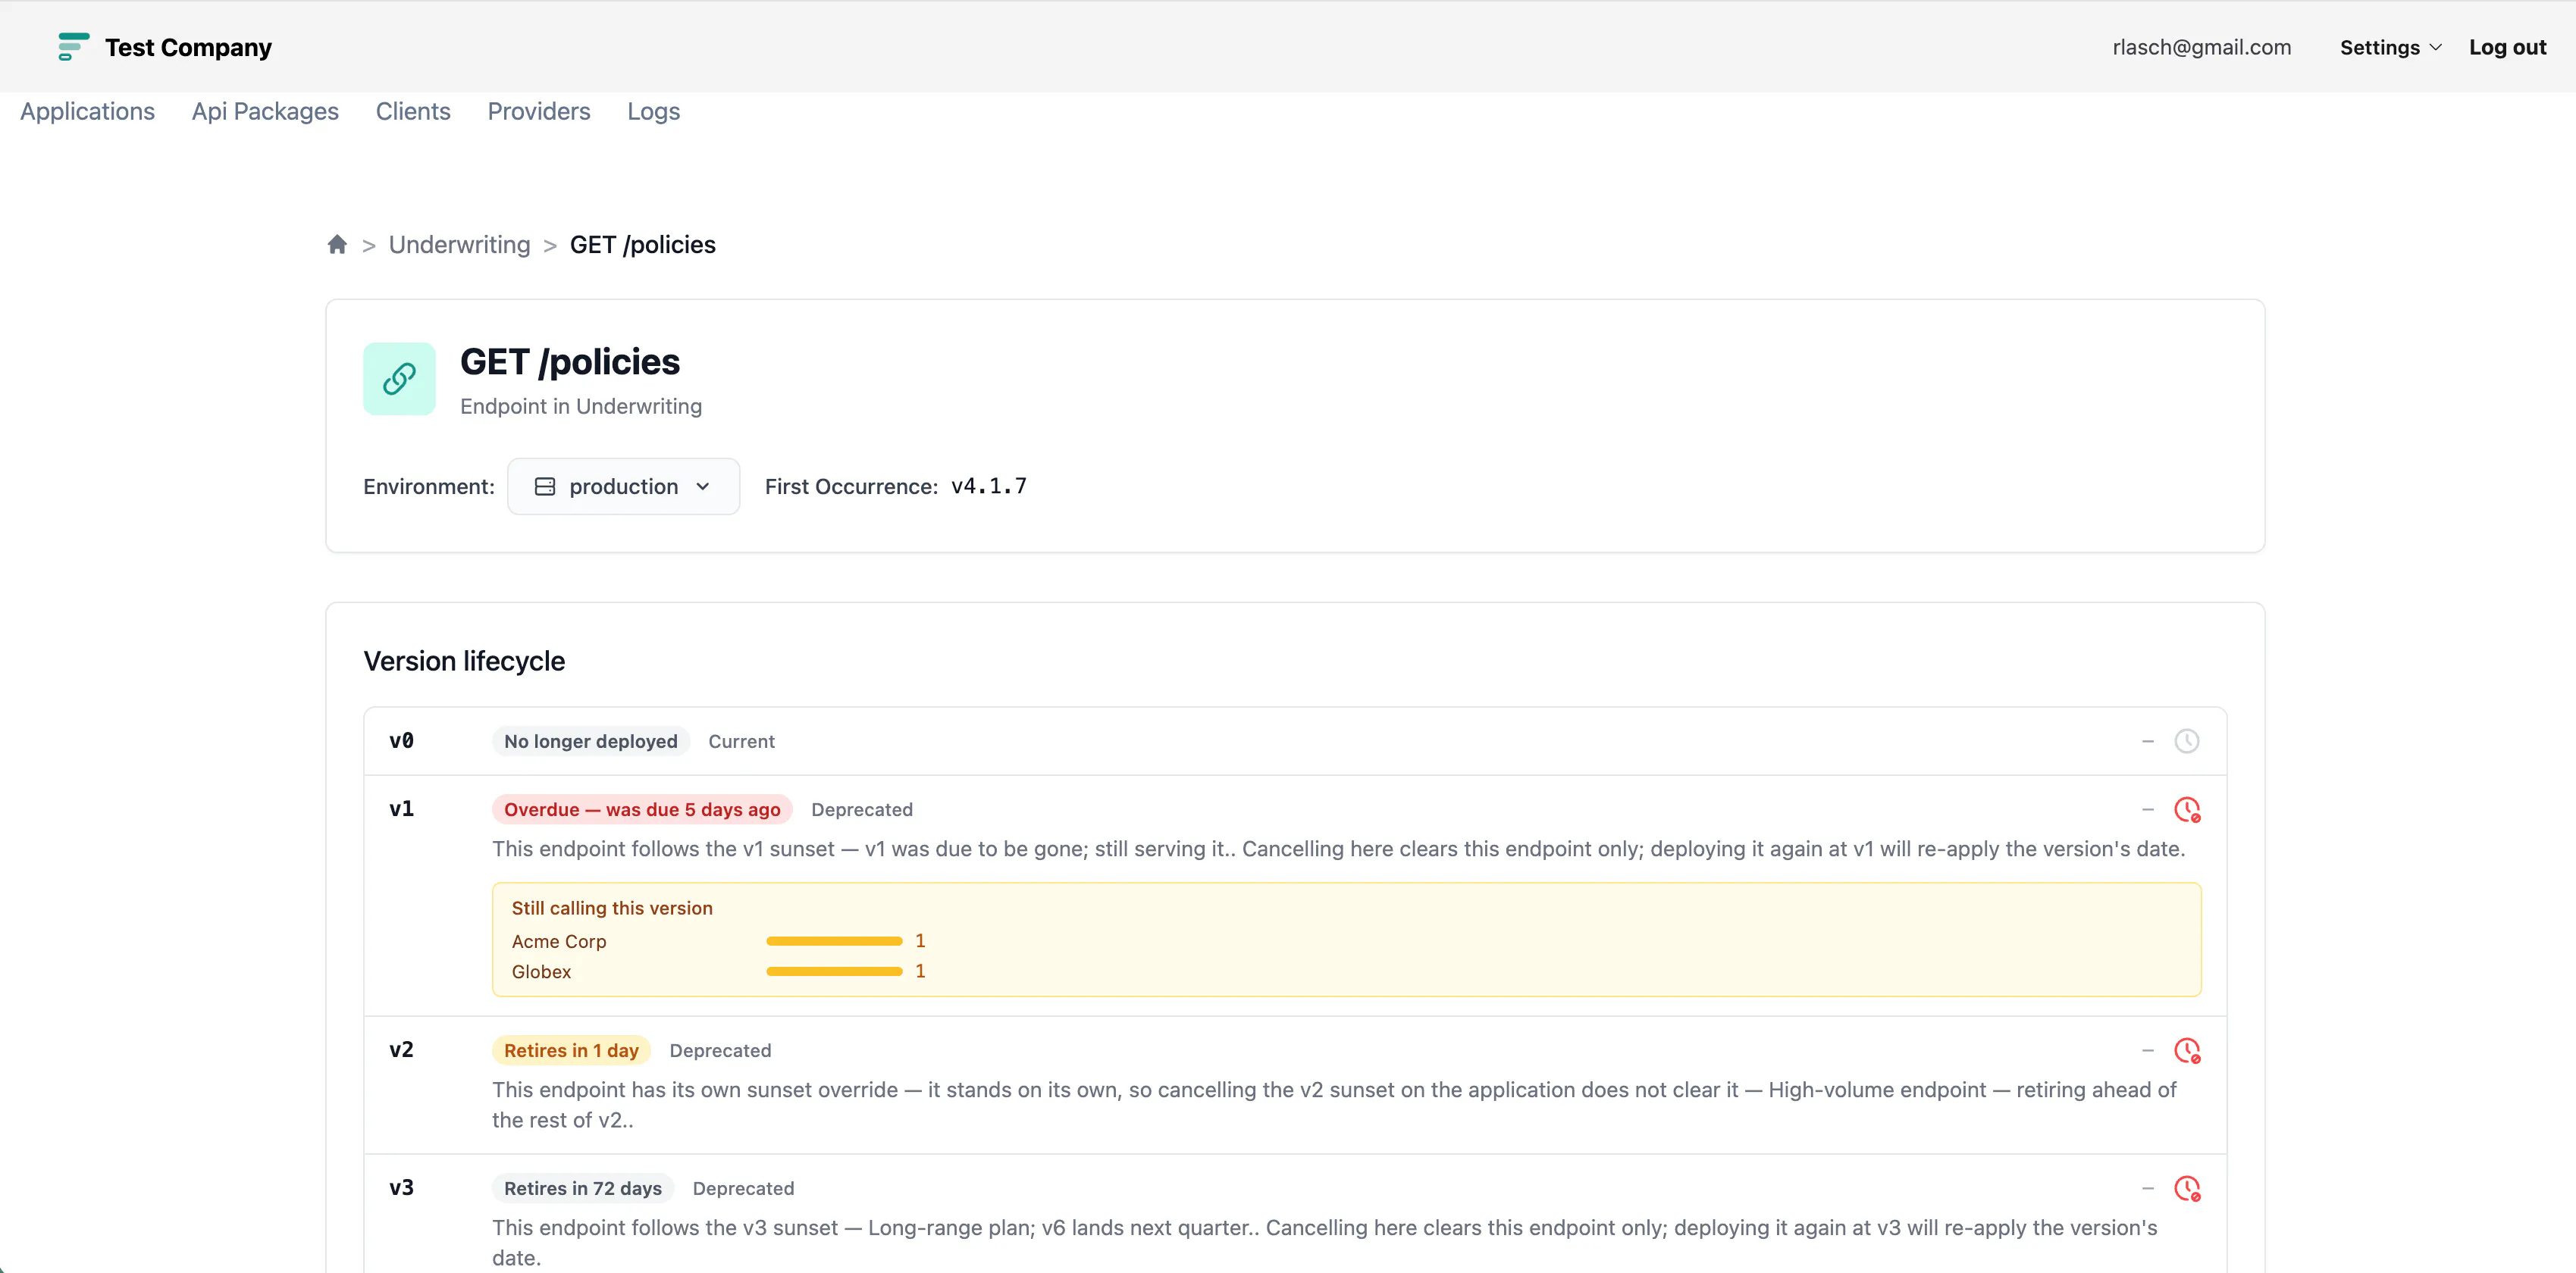Viewport: 2576px width, 1273px height.
Task: Go to the Clients tab
Action: (x=413, y=111)
